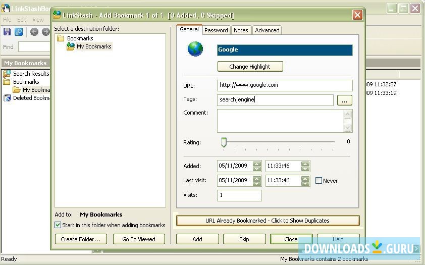Open the Advanced tab

pos(267,30)
